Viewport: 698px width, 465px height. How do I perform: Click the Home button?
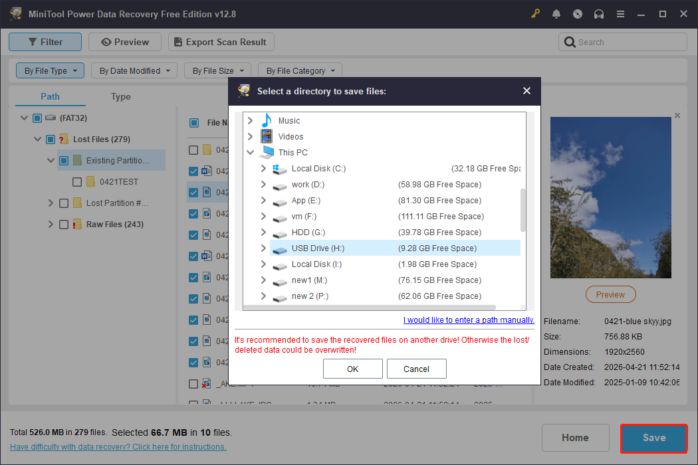[575, 438]
